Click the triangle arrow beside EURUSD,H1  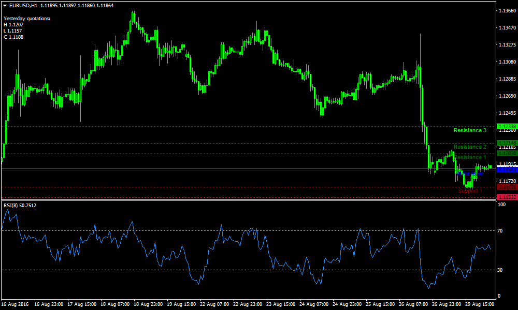[x=6, y=5]
